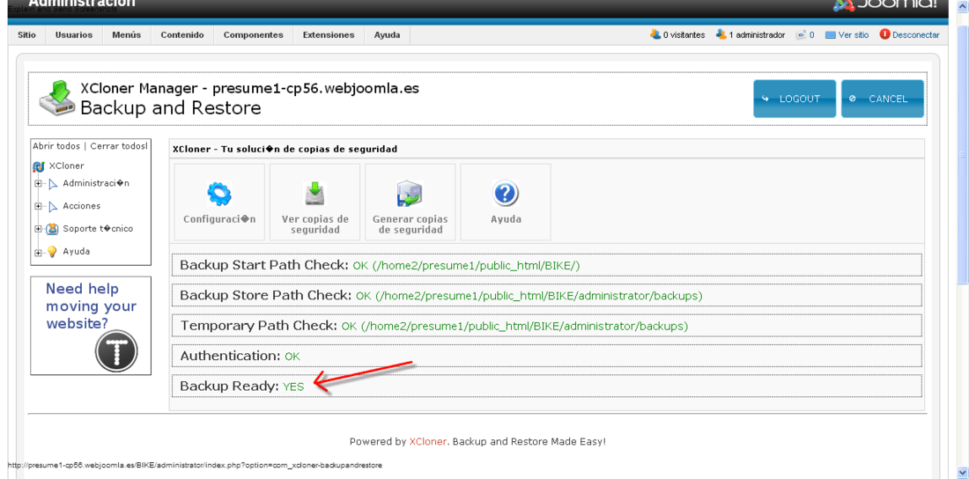The width and height of the screenshot is (969, 479).
Task: Open the Menús menu
Action: (x=127, y=35)
